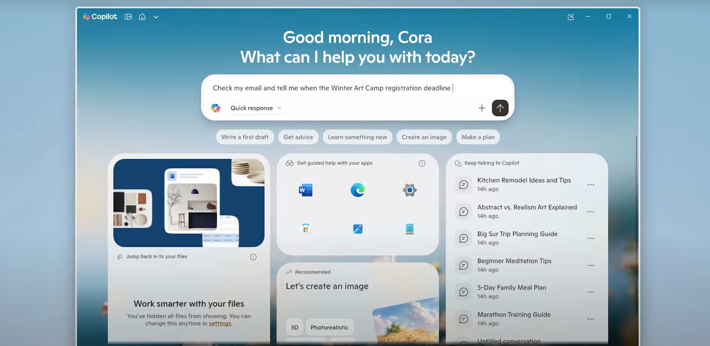This screenshot has height=346, width=710.
Task: Expand more options for Beginner Meditation Tips
Action: pos(591,265)
